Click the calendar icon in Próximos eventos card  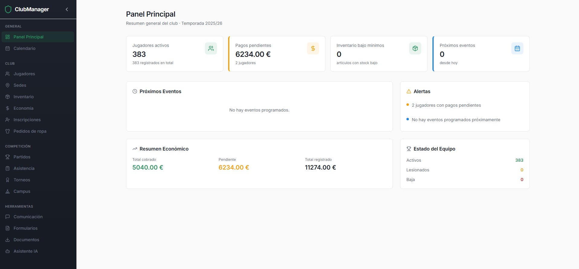pos(517,48)
